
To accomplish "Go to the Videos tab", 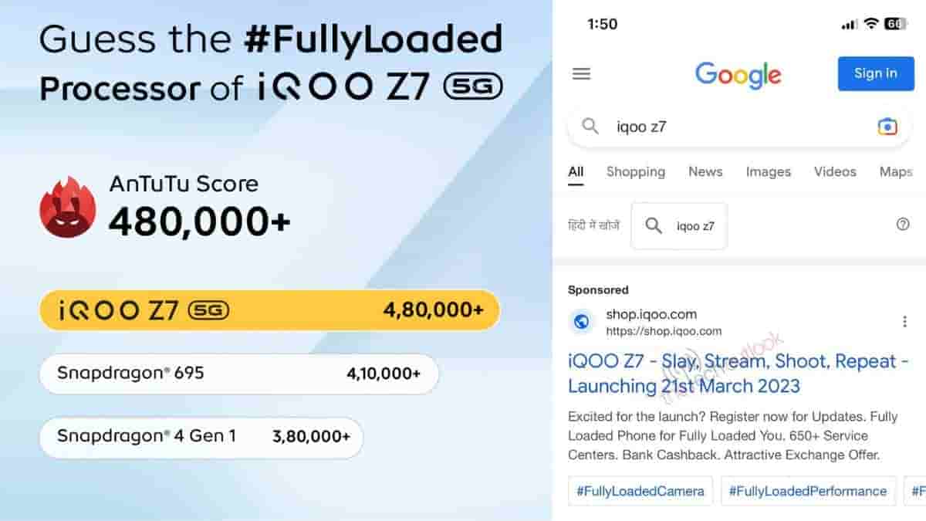I will pos(835,171).
